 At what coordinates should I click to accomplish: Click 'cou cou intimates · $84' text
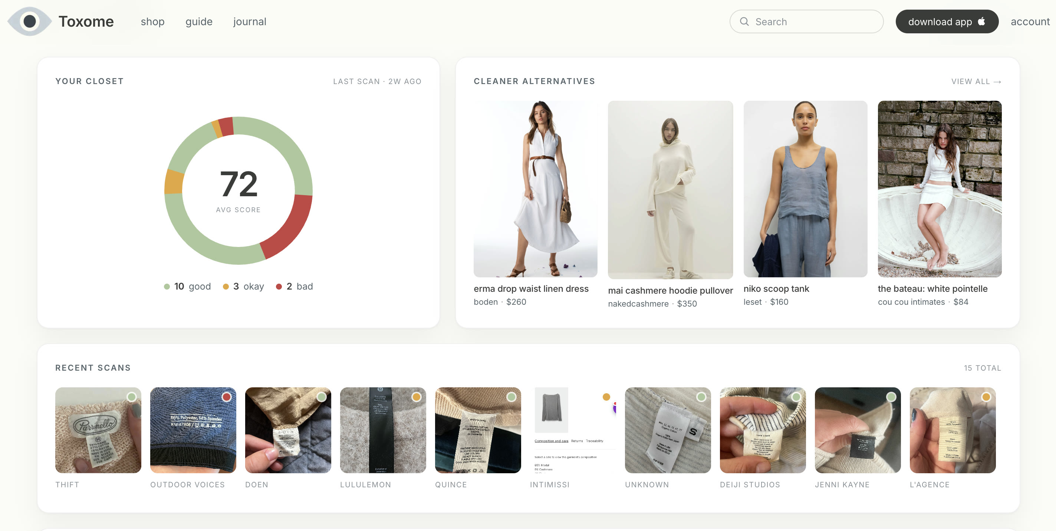[x=923, y=301]
